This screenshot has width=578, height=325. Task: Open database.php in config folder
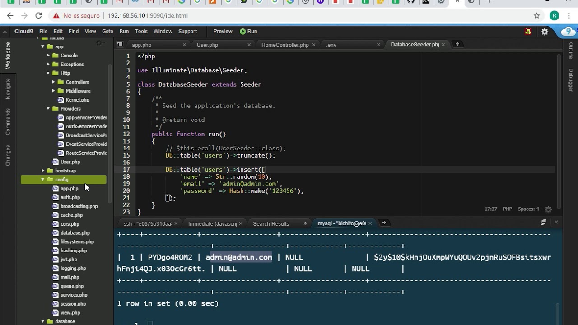click(75, 233)
